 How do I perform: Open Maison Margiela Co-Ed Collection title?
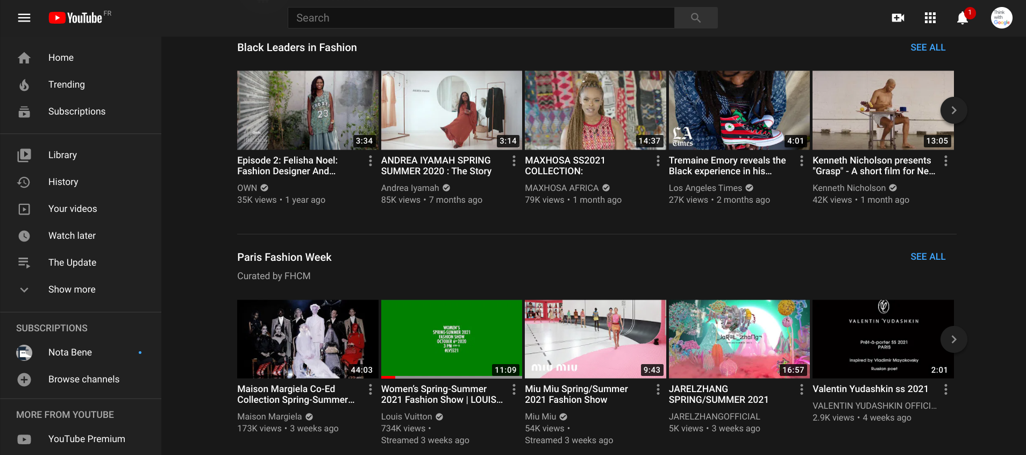(296, 394)
